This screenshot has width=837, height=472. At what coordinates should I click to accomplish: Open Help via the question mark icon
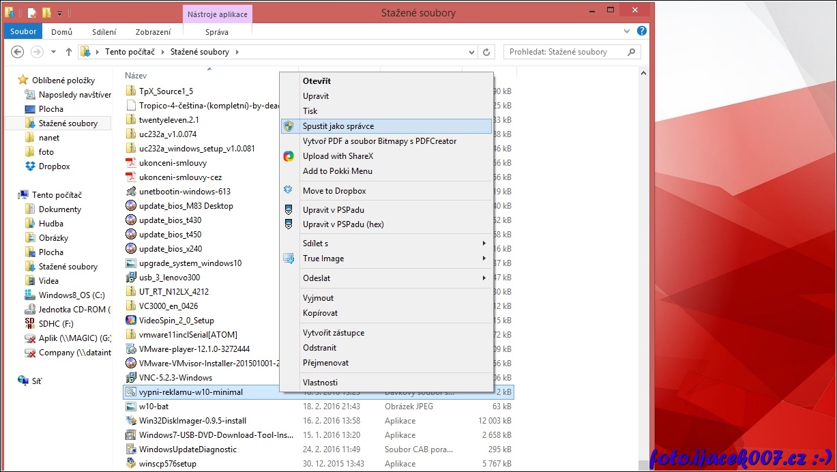pos(641,31)
